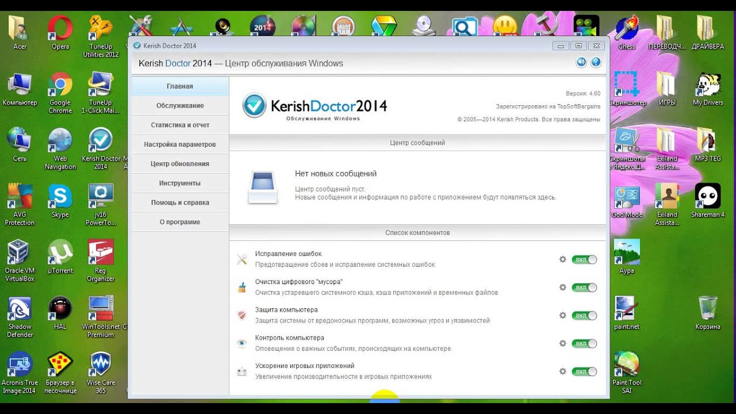Screen dimensions: 736x414
Task: Select Аура image file on desktop
Action: coord(627,257)
